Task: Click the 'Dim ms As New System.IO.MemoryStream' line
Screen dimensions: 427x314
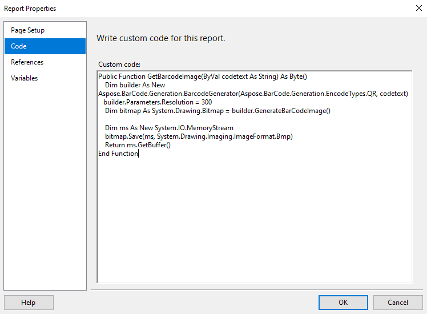Action: point(169,128)
